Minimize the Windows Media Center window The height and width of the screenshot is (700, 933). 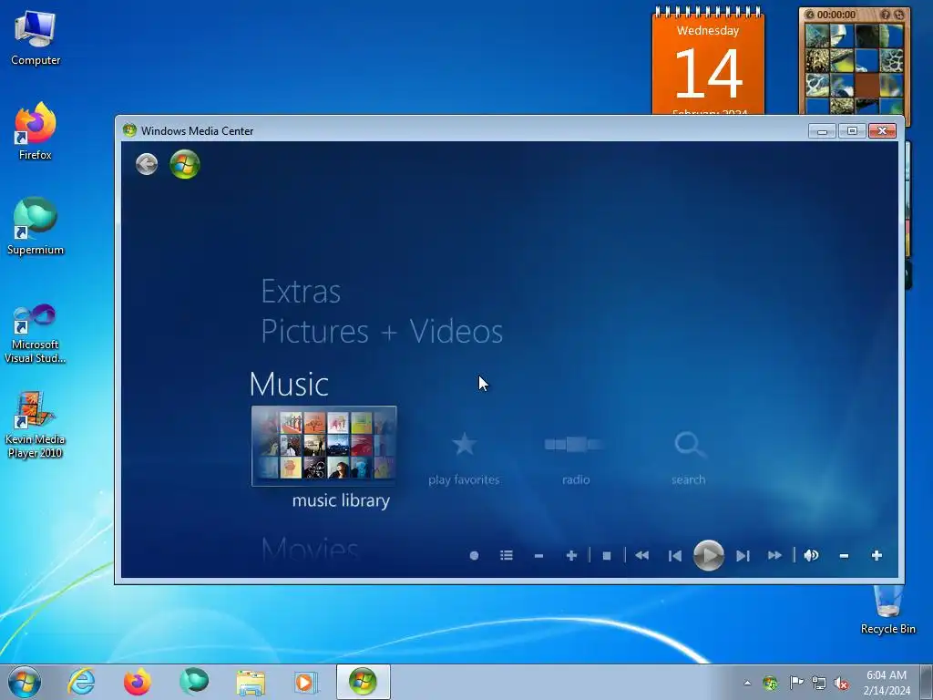pos(822,131)
